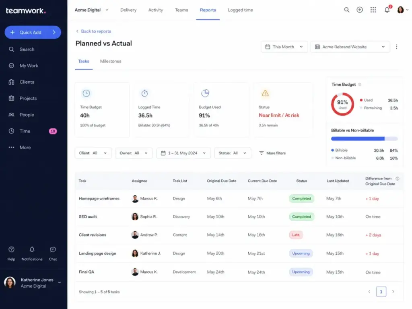This screenshot has width=412, height=309.
Task: Click the Current Due Date column header
Action: 262,181
